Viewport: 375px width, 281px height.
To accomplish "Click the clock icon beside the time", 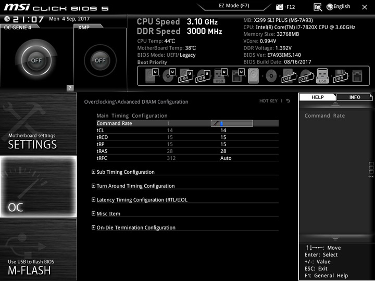I will pos(7,19).
